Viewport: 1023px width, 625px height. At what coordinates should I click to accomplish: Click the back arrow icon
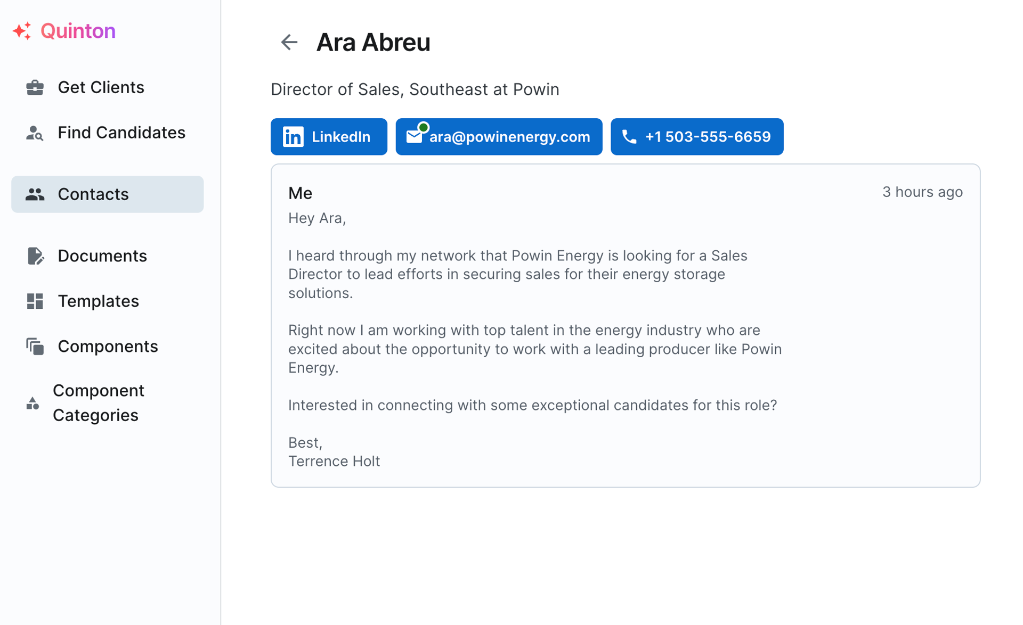tap(289, 42)
